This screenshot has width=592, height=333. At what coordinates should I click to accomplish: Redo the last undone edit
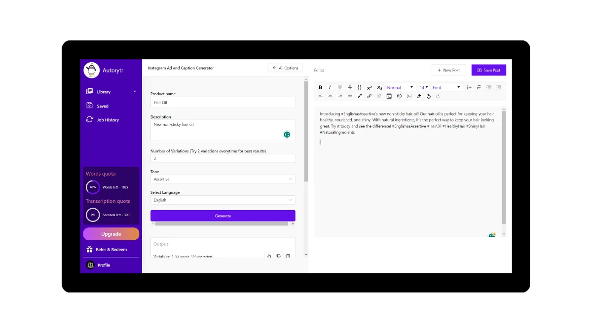tap(438, 96)
